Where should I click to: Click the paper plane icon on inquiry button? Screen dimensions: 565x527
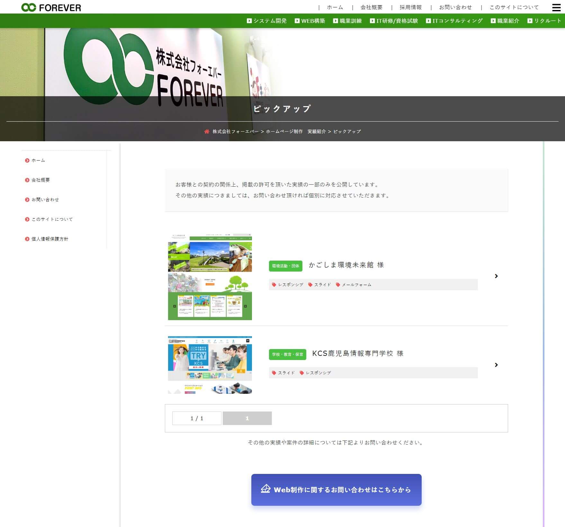pos(265,489)
